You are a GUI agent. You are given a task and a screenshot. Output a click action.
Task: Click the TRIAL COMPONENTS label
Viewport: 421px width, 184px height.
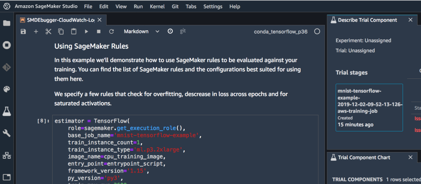pos(357,180)
